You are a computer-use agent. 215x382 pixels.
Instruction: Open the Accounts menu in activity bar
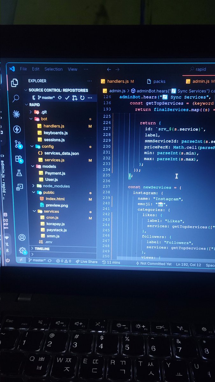pyautogui.click(x=22, y=237)
